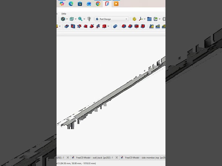Select the Mirrored pattern tool
This screenshot has width=222, height=166.
(151, 26)
